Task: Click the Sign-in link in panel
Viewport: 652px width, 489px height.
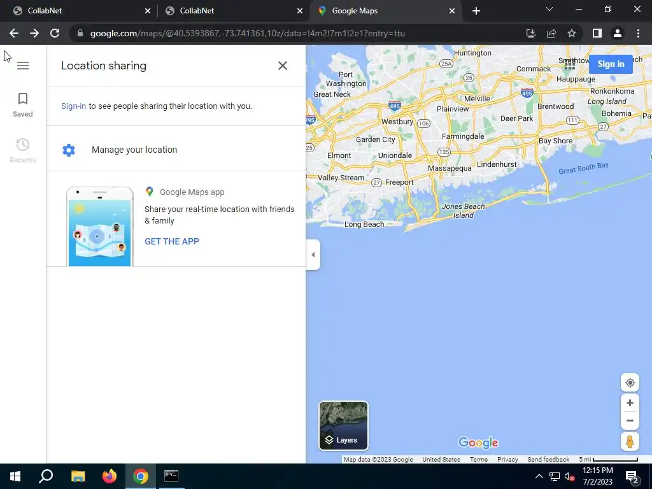Action: 74,106
